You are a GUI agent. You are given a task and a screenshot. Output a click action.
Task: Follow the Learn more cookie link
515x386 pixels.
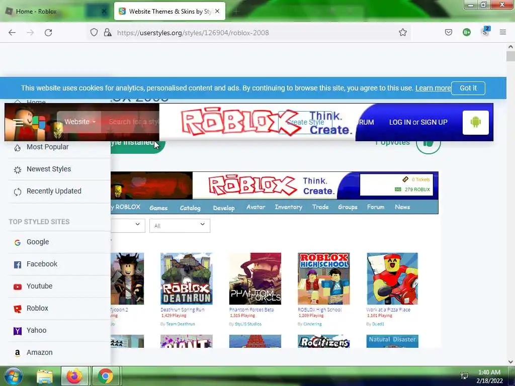point(433,88)
